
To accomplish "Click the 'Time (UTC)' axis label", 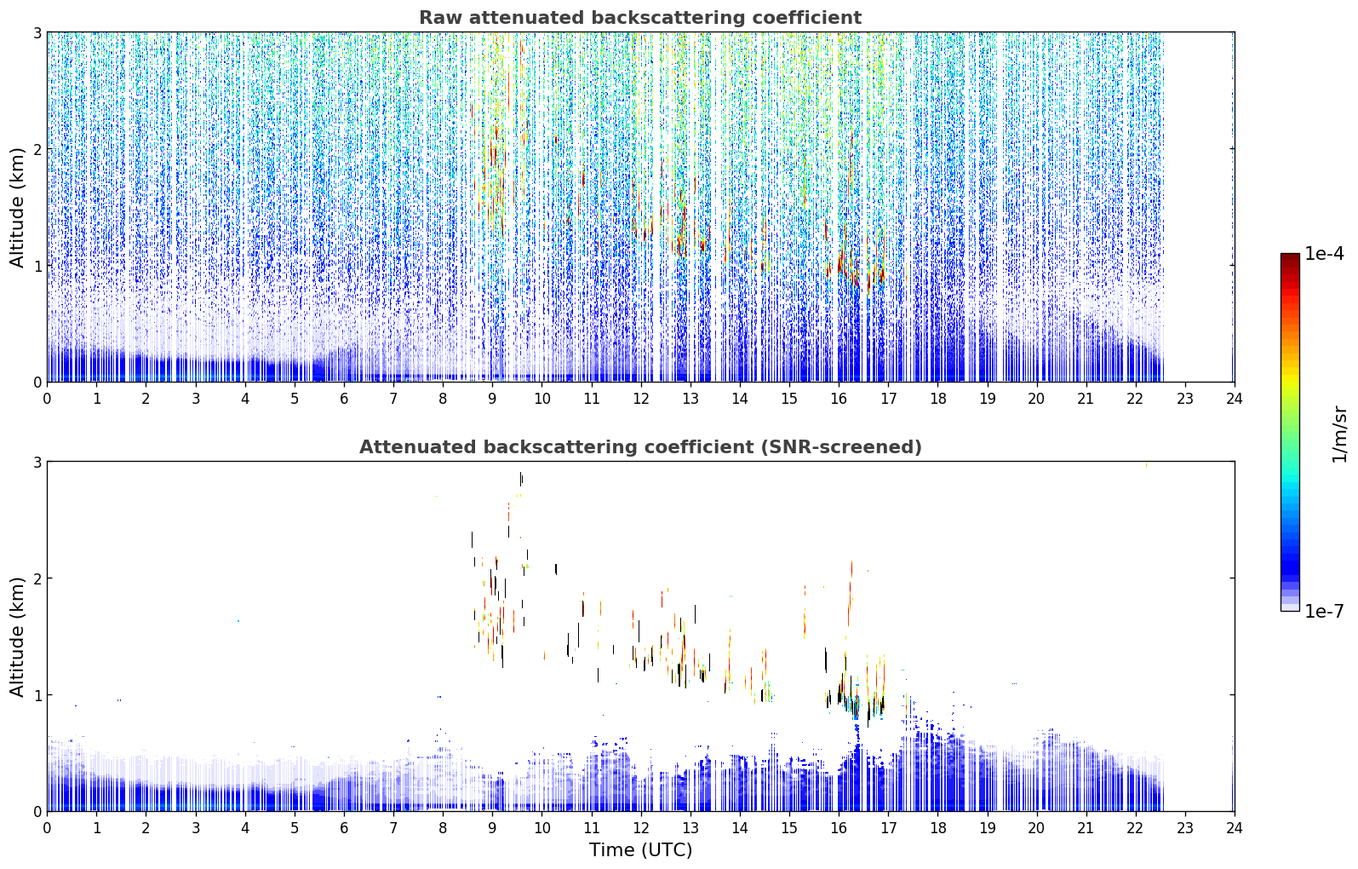I will [x=640, y=850].
